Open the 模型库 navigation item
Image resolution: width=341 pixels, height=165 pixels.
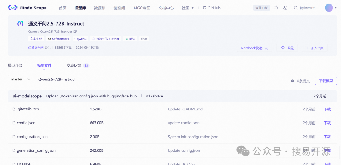click(80, 8)
